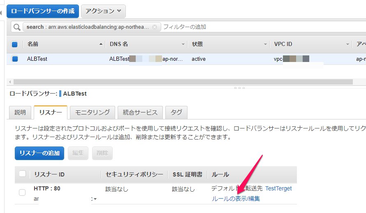Collapse the left navigation panel arrow
The image size is (366, 213).
(1, 14)
